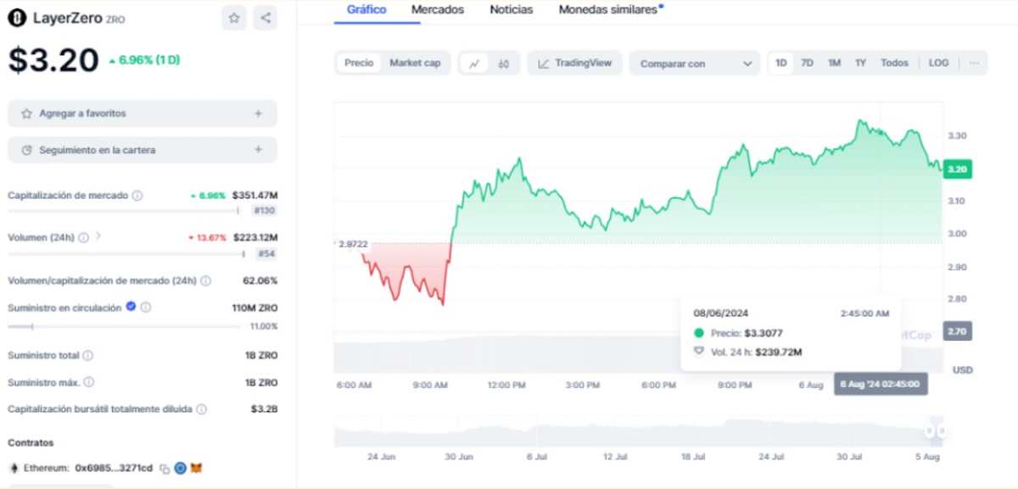Viewport: 1018px width, 489px height.
Task: Click the 3.20 current price label on chart axis
Action: point(957,169)
